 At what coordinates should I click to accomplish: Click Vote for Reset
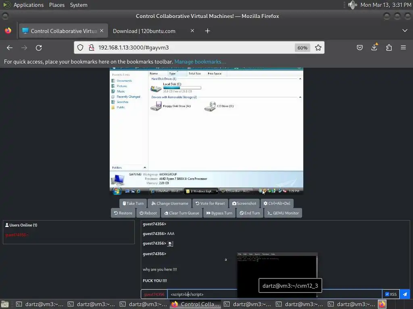coord(210,203)
